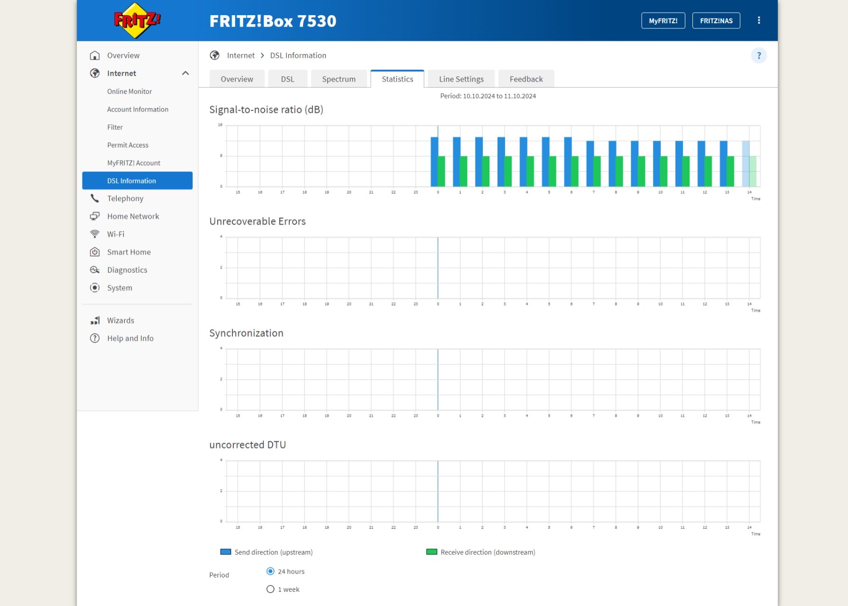This screenshot has width=848, height=606.
Task: Collapse the Internet menu section
Action: tap(185, 73)
